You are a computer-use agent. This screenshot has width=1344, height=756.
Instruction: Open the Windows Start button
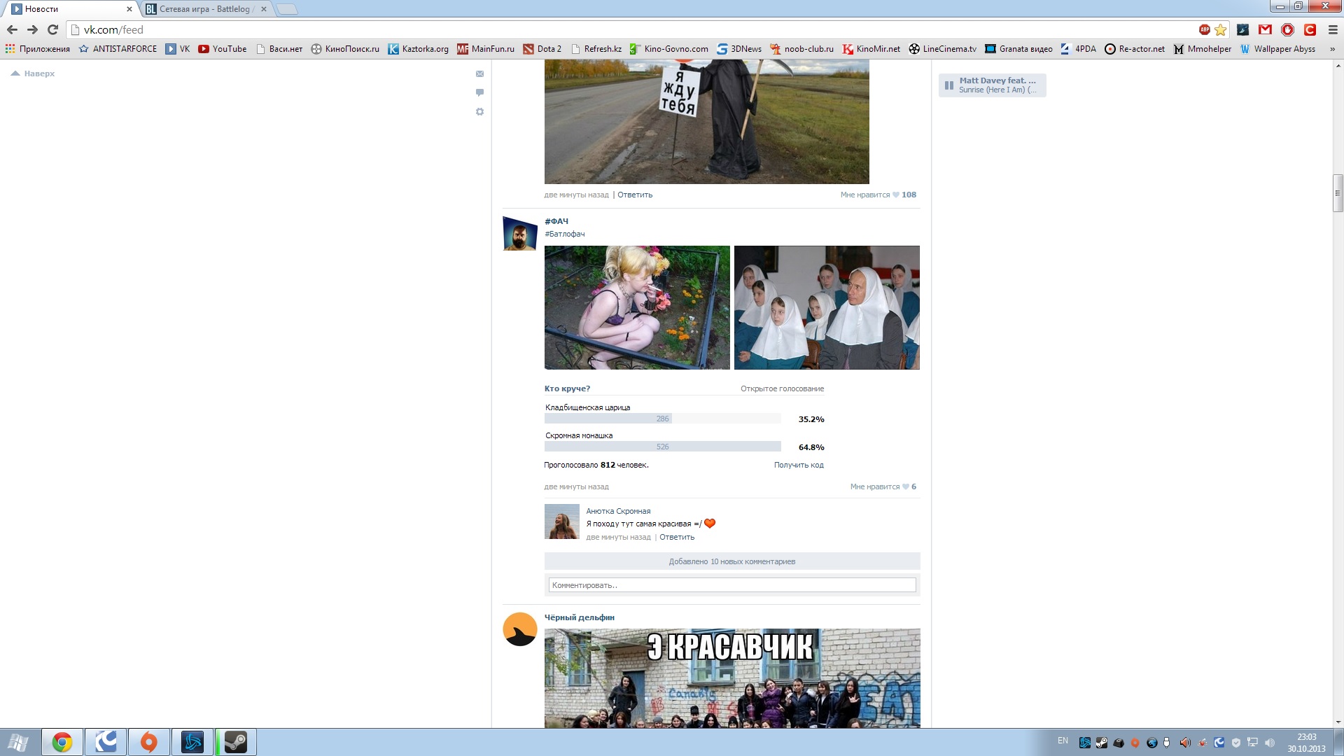click(18, 742)
